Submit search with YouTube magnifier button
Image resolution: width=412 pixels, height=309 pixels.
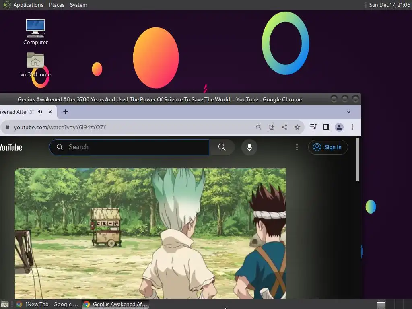tap(222, 147)
